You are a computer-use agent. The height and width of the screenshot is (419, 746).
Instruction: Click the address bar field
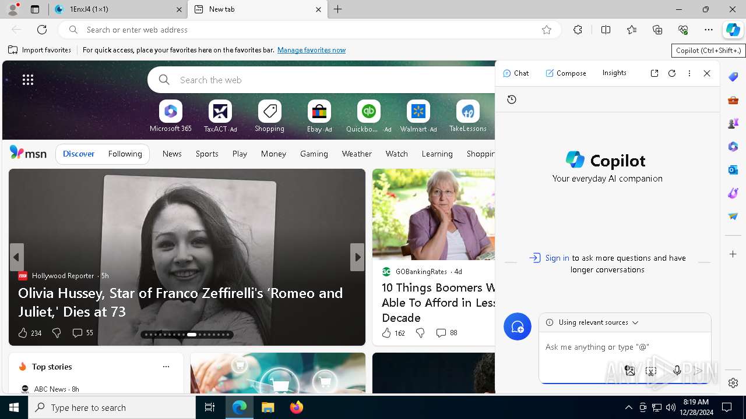click(309, 30)
